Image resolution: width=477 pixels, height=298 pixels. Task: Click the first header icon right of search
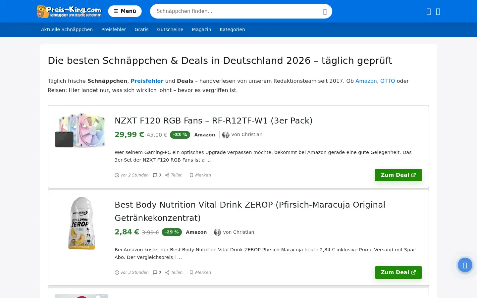(429, 12)
